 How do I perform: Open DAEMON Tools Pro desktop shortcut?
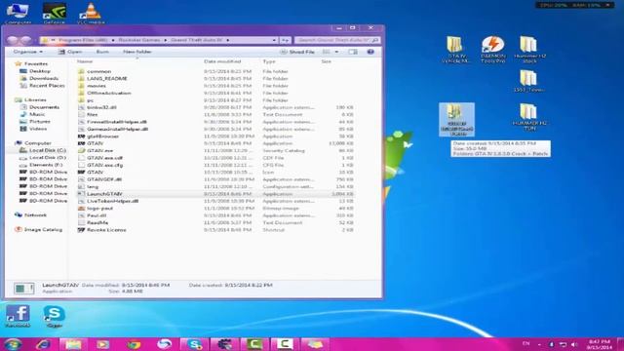(492, 50)
